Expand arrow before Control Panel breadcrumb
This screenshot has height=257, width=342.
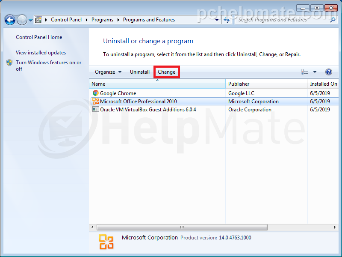[46, 20]
